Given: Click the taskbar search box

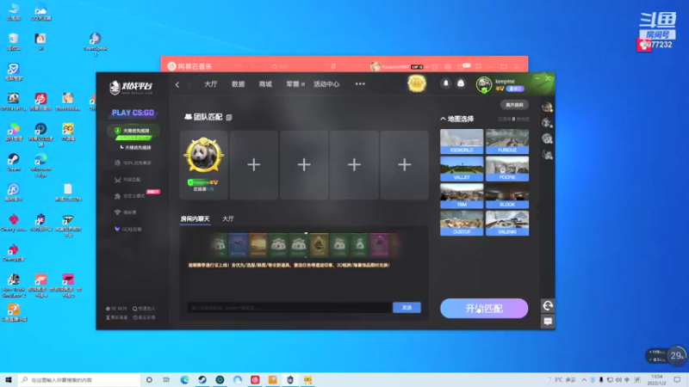Looking at the screenshot, I should 79,379.
